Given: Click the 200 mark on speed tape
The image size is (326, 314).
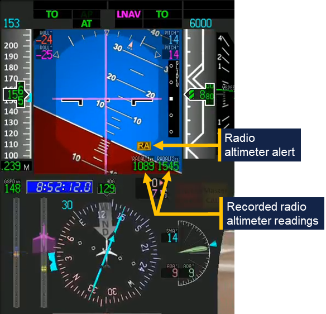Looking at the screenshot, I should point(11,46).
